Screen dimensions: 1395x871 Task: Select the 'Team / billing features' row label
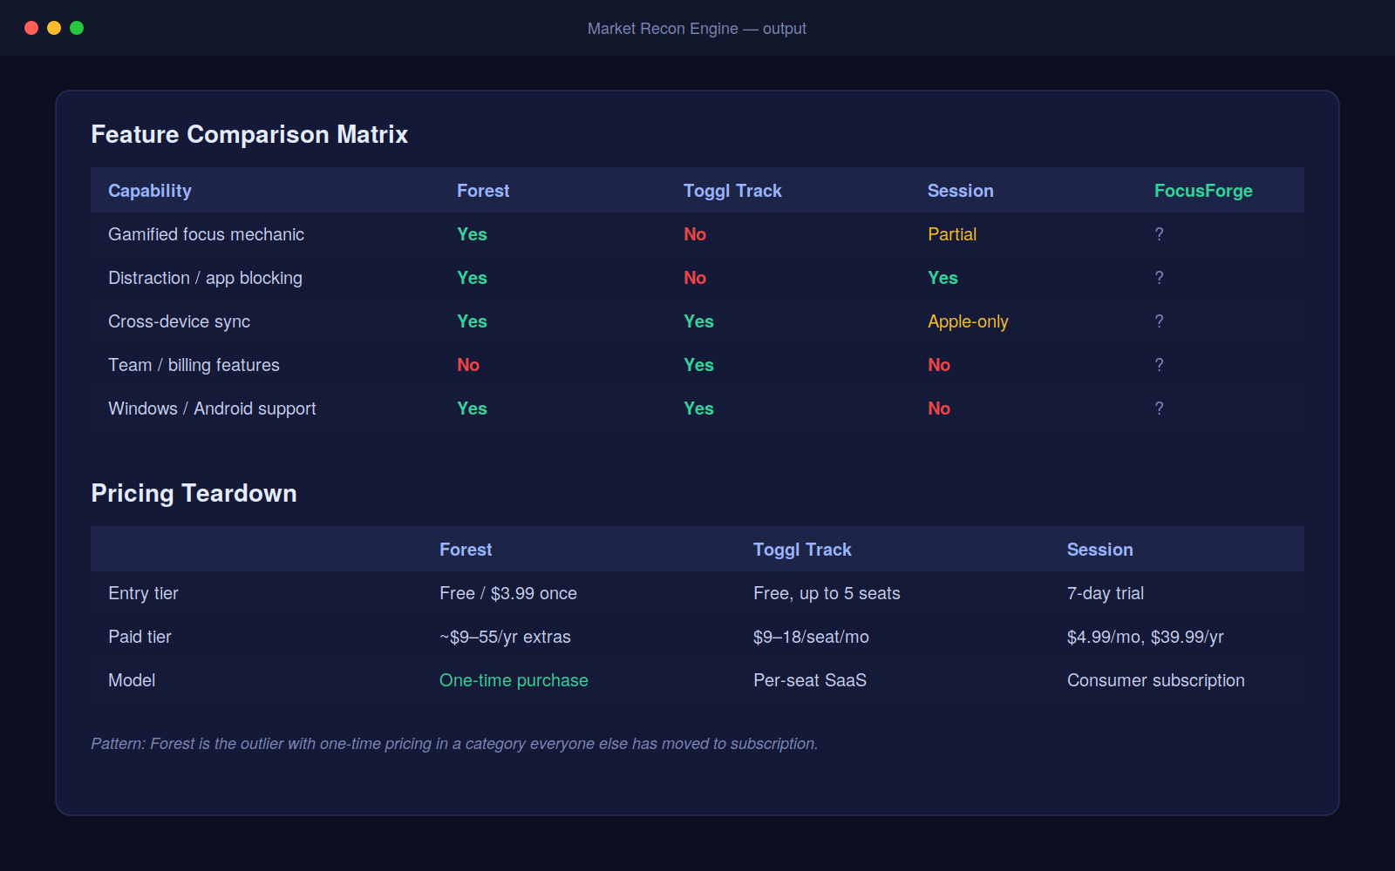194,365
